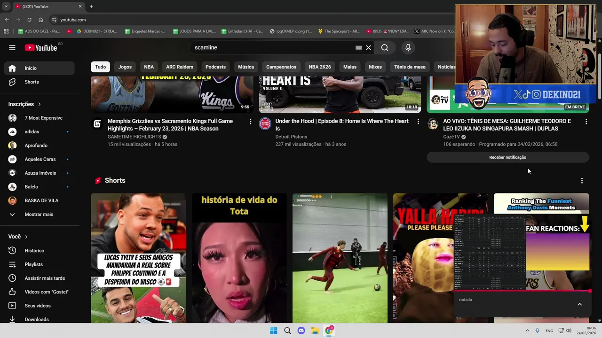
Task: Select the NBA filter chip
Action: 149,67
